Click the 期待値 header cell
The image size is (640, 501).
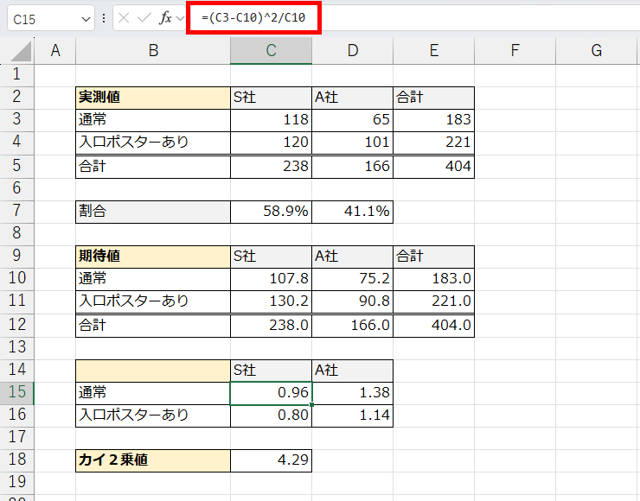coord(153,256)
